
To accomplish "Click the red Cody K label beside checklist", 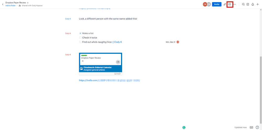I will point(68,33).
